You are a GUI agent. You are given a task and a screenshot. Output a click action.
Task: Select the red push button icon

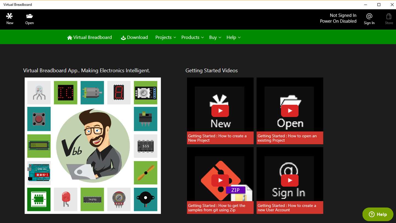tap(39, 119)
